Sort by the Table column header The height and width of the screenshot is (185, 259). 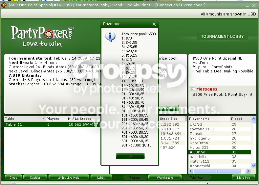click(x=25, y=119)
